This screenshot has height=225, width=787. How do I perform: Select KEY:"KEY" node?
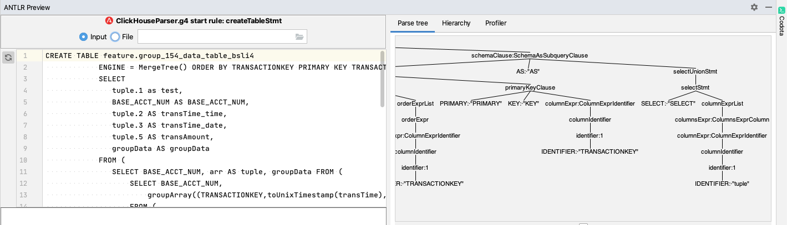(x=523, y=103)
